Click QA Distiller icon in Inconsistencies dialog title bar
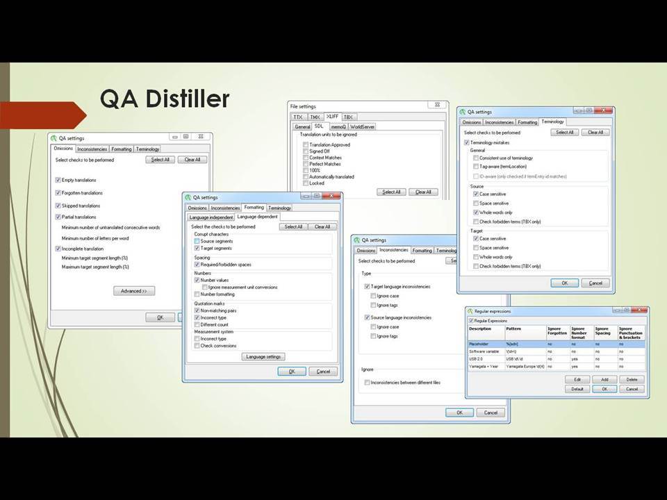667x500 pixels. (x=357, y=240)
